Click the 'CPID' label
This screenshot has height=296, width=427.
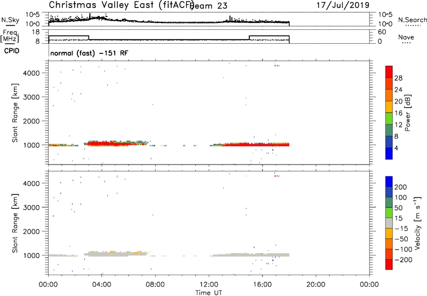[x=12, y=51]
